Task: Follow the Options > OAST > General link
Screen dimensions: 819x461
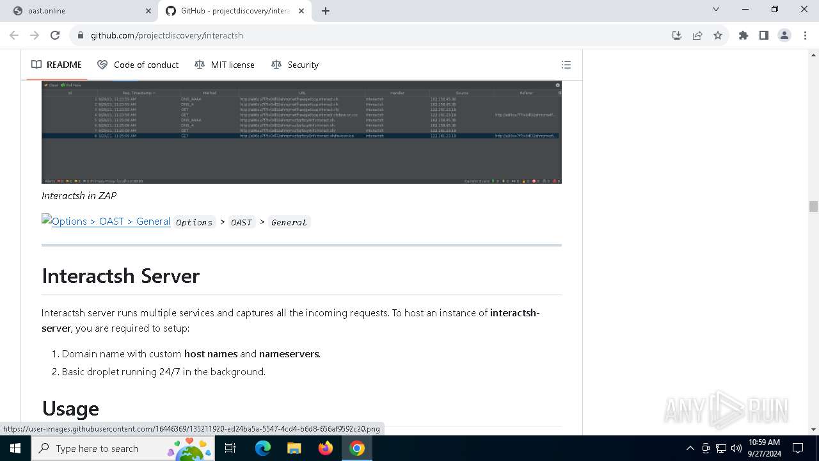Action: [106, 221]
